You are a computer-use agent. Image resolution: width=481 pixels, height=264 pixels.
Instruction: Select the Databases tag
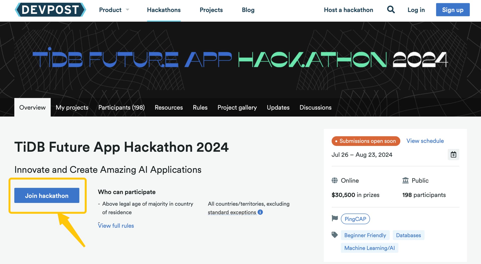pos(408,235)
